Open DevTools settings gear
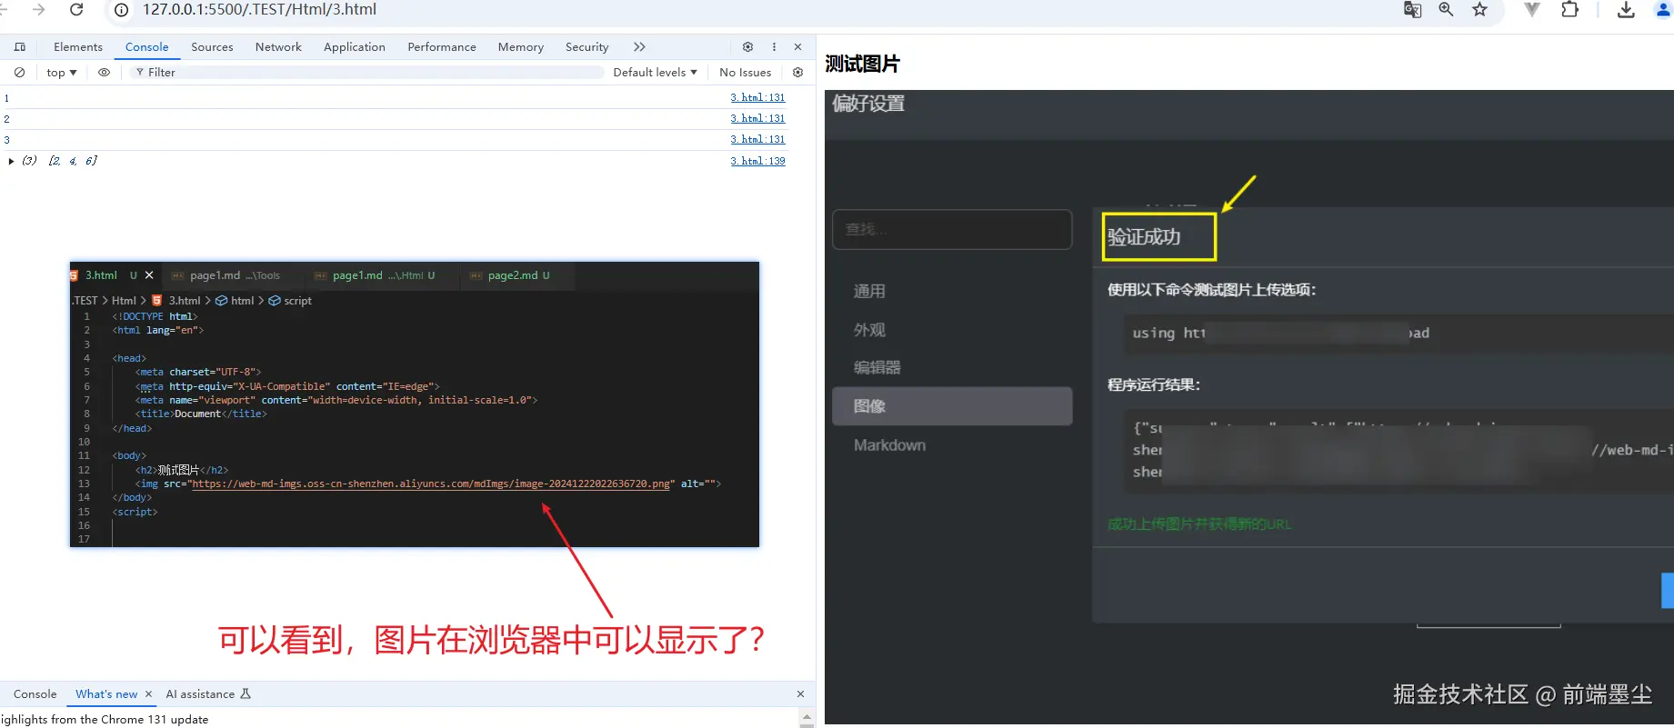The height and width of the screenshot is (728, 1674). 747,47
